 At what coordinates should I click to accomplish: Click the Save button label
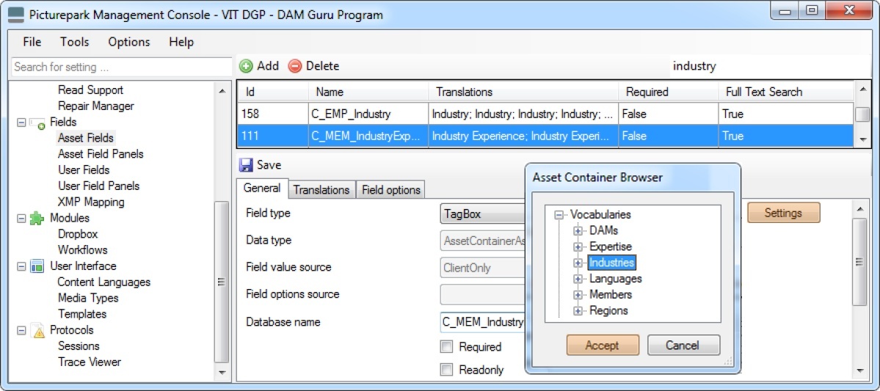click(269, 165)
